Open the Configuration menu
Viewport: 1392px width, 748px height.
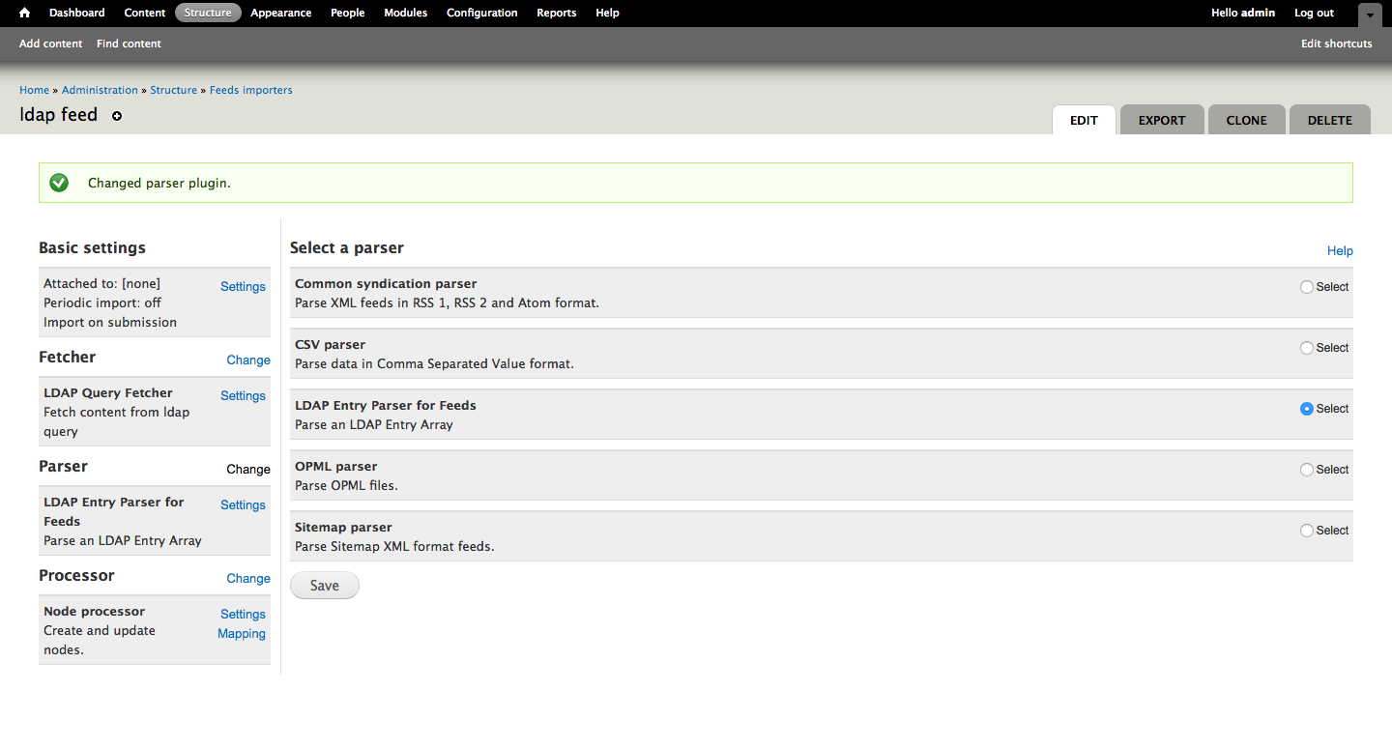point(482,13)
